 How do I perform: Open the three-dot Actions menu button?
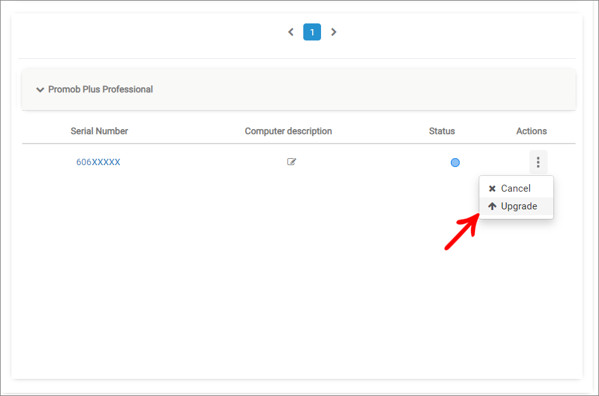(x=538, y=162)
